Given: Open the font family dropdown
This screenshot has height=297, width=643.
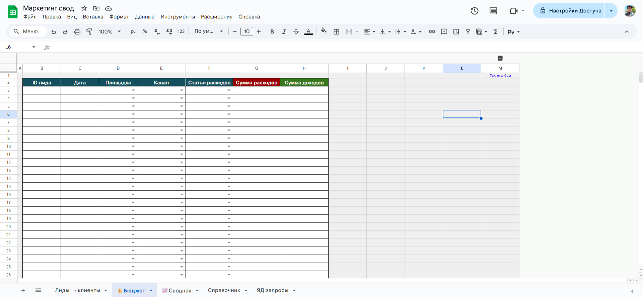Looking at the screenshot, I should [209, 31].
